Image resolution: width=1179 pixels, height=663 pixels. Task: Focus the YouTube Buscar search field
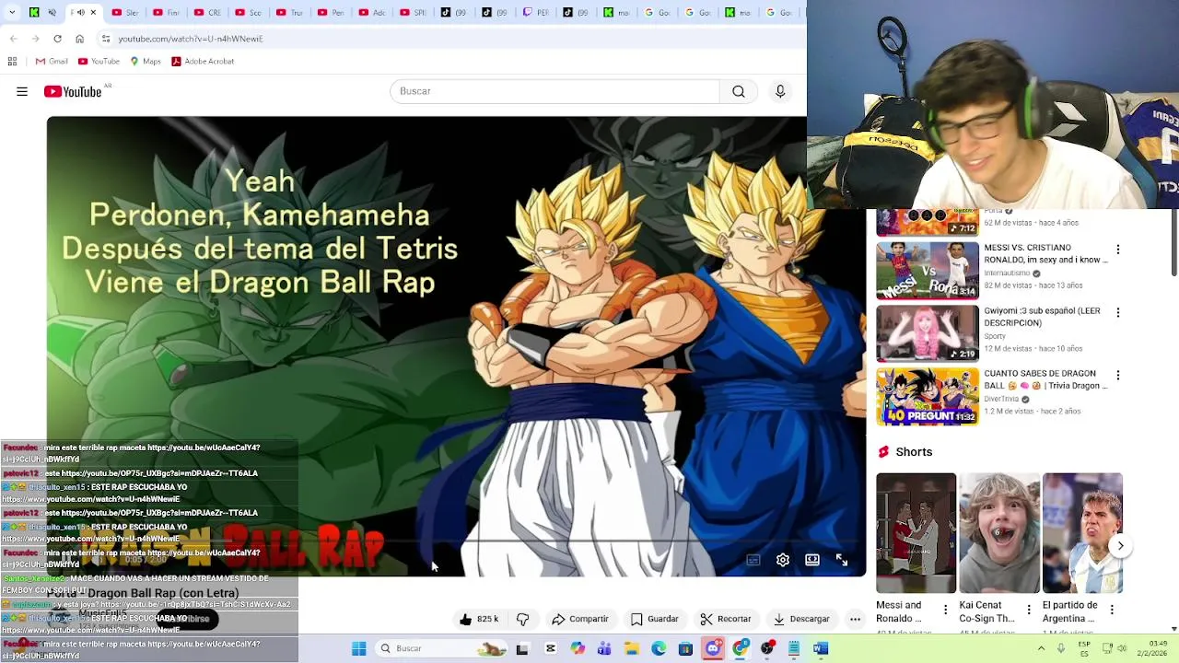[555, 91]
